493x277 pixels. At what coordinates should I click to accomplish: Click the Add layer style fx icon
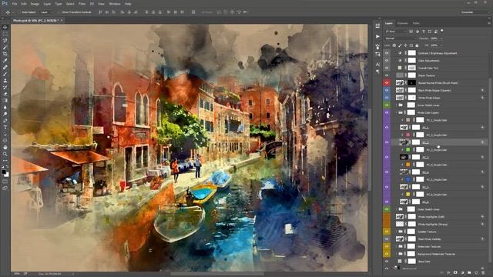(x=448, y=272)
